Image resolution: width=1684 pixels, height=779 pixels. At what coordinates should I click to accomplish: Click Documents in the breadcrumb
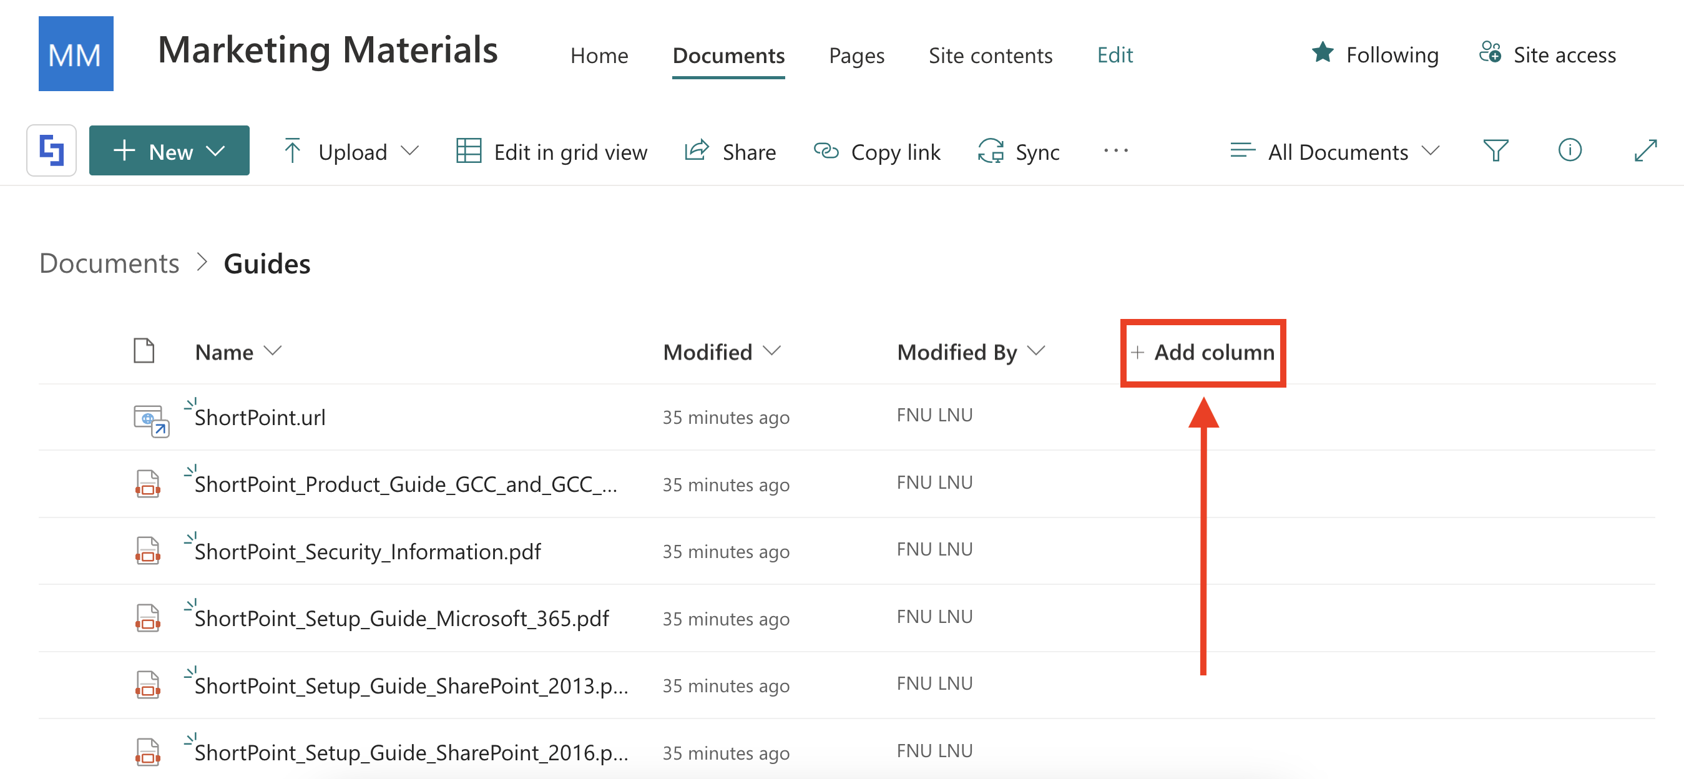109,263
